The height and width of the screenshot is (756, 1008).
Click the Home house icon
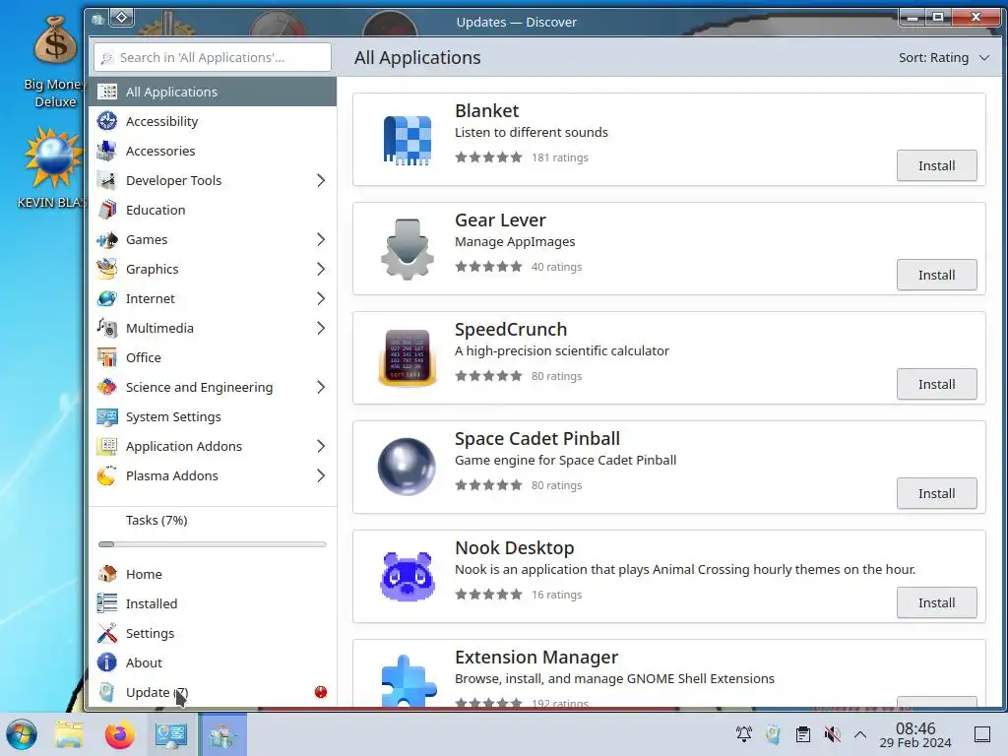coord(106,574)
